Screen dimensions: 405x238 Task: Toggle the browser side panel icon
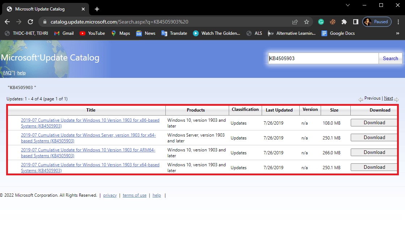[356, 22]
